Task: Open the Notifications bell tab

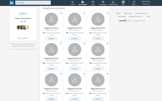Action: point(113,3)
